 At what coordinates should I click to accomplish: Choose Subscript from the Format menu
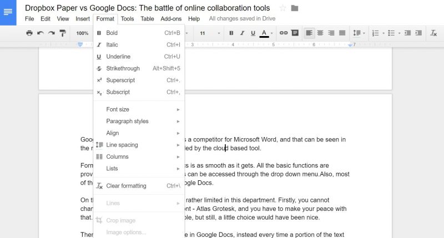pyautogui.click(x=139, y=92)
